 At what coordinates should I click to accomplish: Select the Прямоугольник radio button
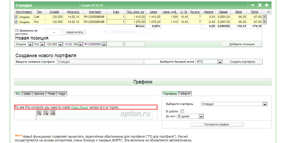coord(106,32)
